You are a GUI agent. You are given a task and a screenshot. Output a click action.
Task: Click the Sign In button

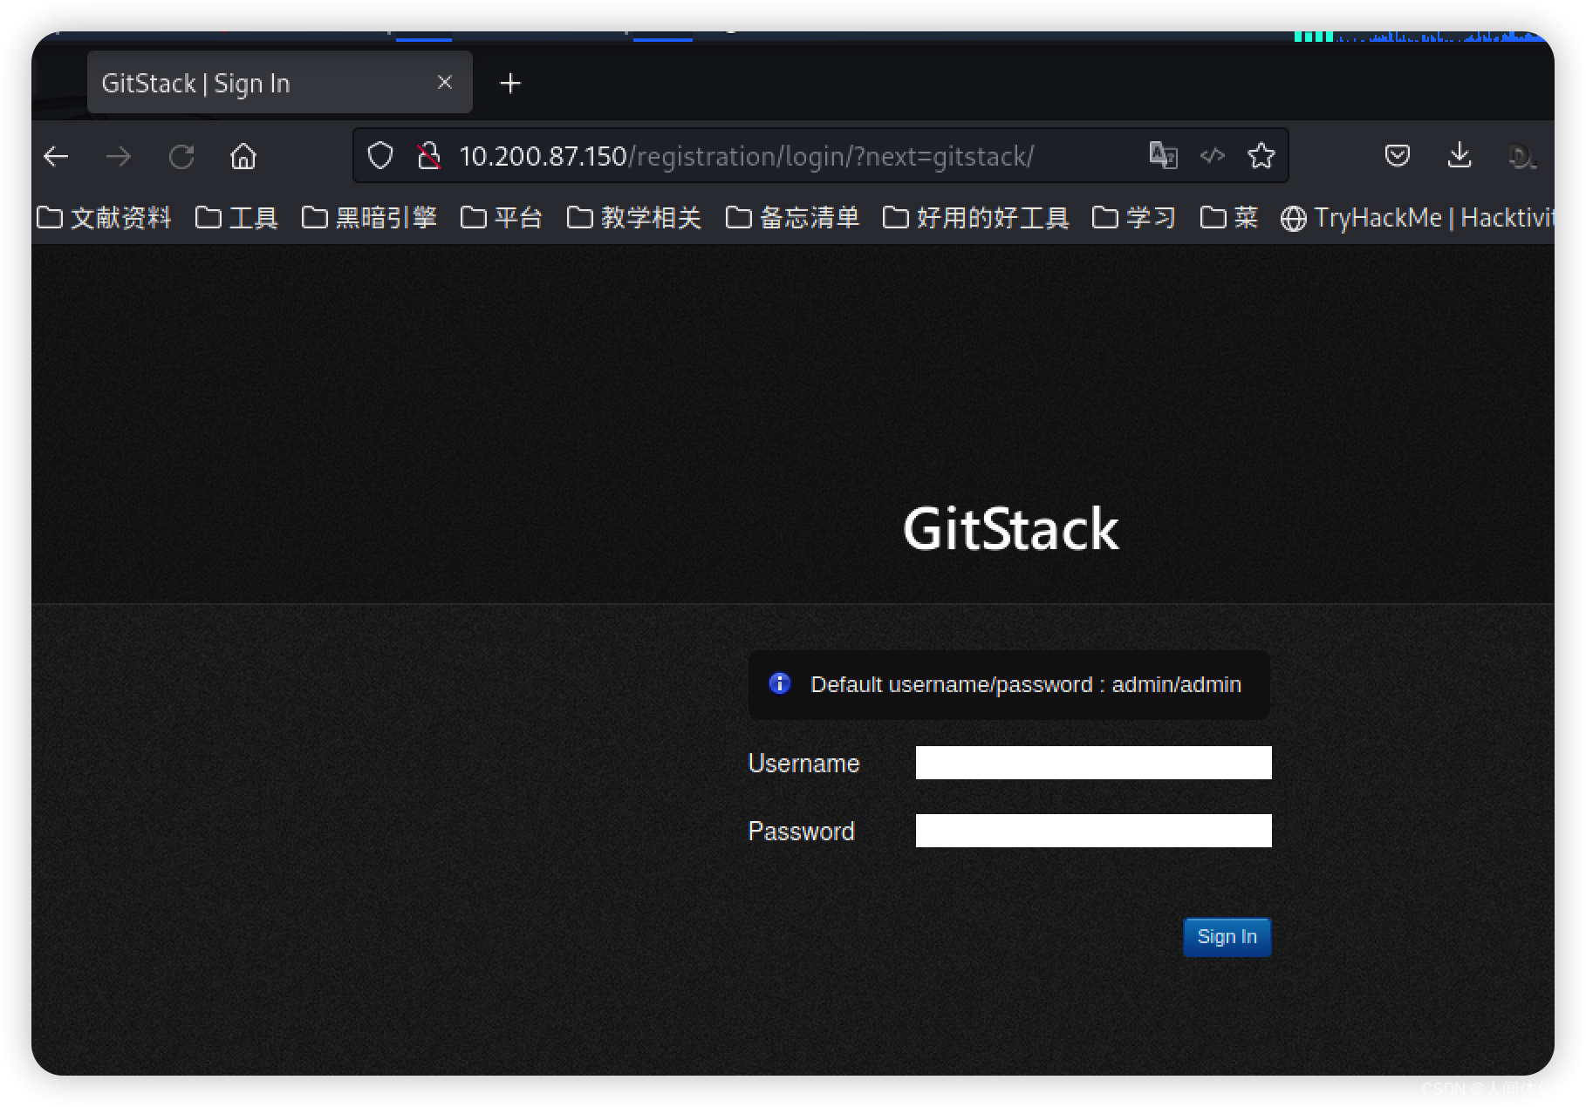[1227, 937]
